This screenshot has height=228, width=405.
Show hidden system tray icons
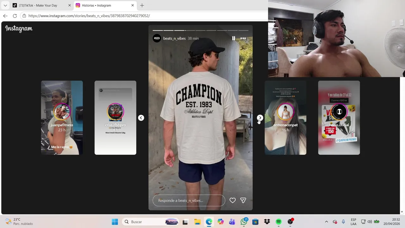[x=327, y=222]
